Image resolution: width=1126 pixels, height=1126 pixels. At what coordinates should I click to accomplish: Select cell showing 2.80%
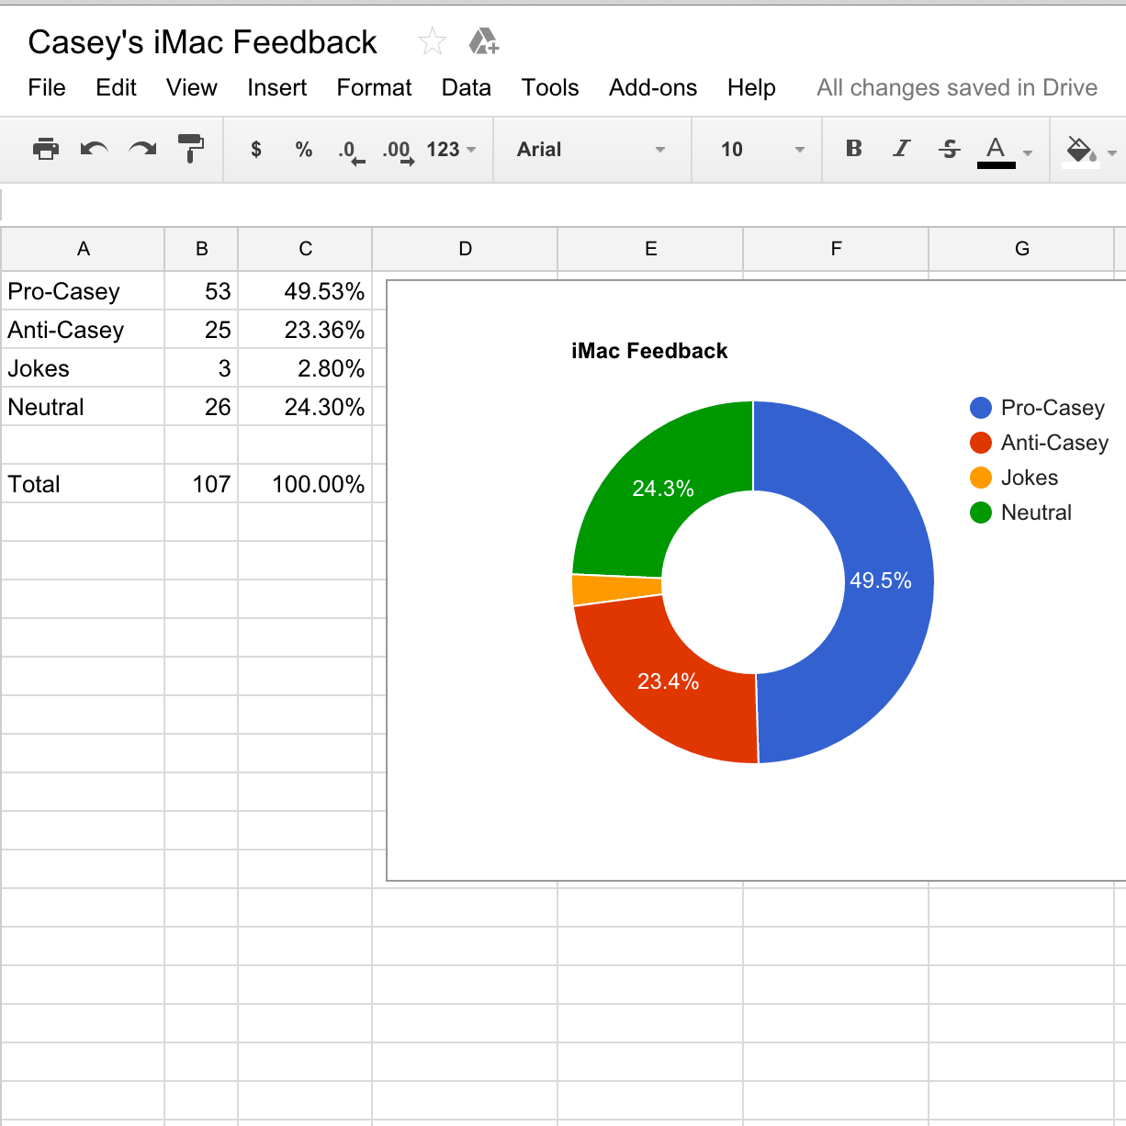(305, 368)
